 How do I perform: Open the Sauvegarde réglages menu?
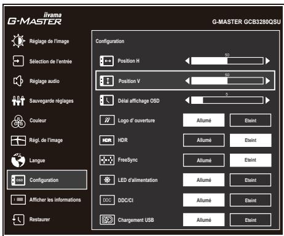(52, 101)
